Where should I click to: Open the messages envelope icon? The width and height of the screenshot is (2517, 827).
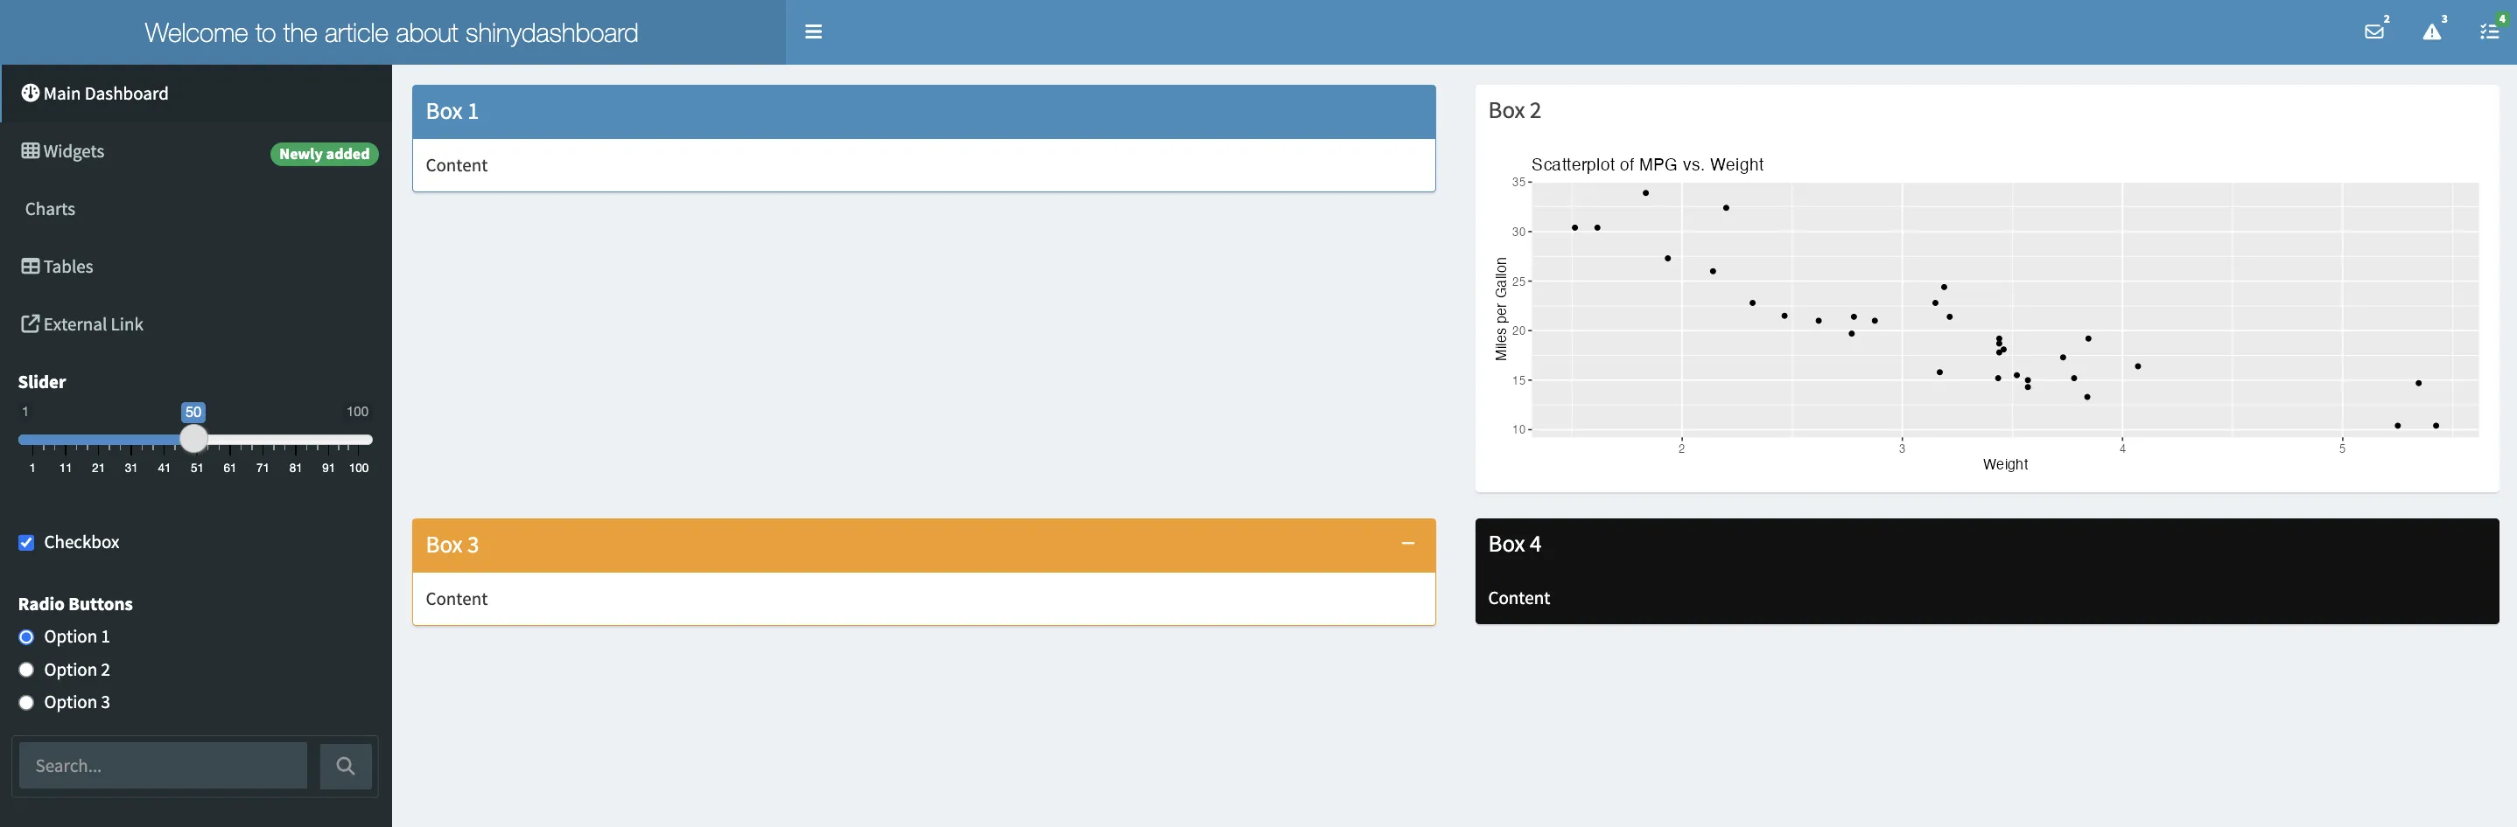(x=2373, y=32)
